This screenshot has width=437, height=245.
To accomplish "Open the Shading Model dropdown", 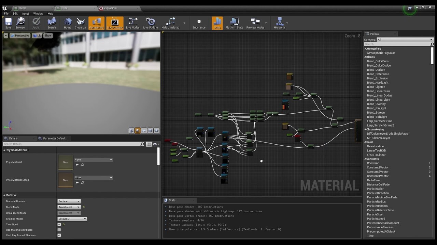I will [x=72, y=218].
